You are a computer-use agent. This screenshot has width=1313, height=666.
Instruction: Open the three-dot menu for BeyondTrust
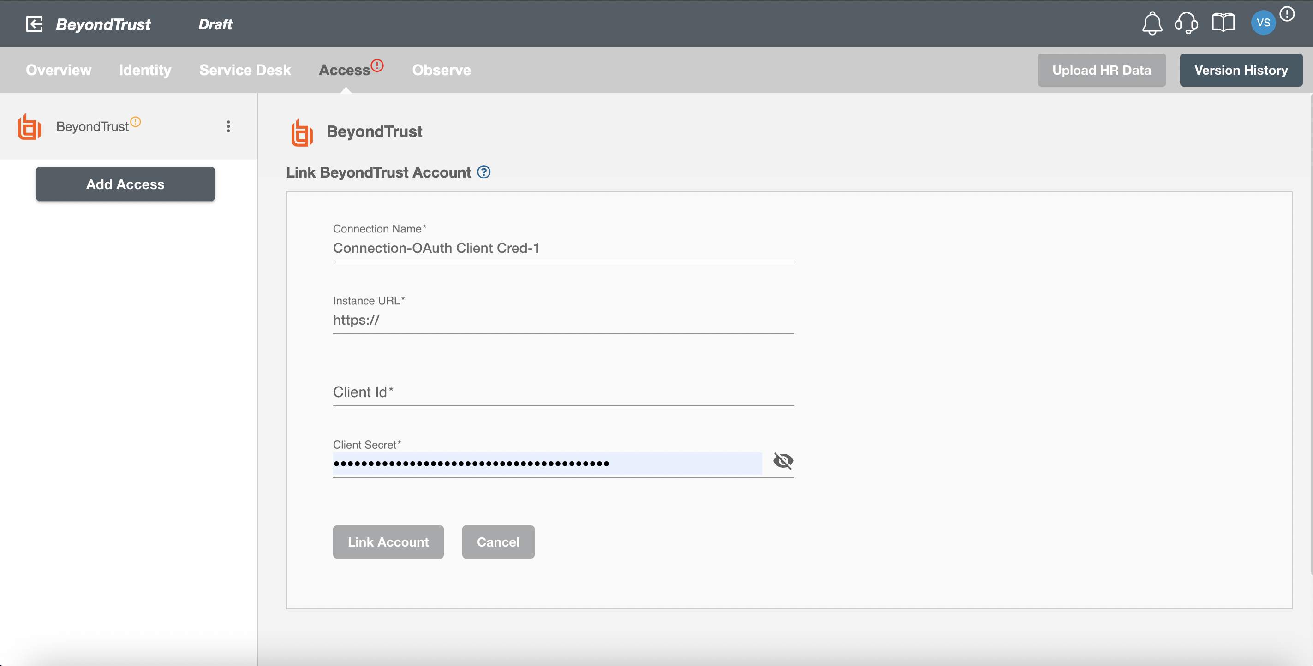pyautogui.click(x=228, y=126)
